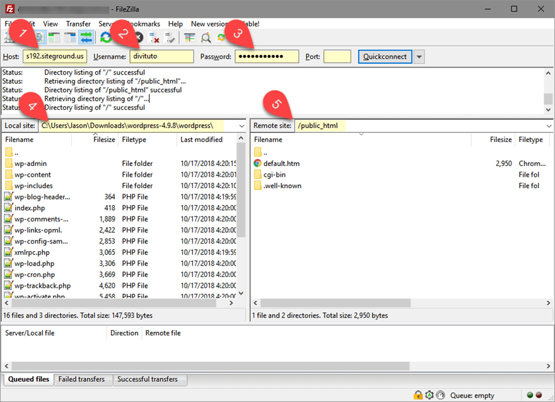Click the speed limits gauge icon
The image size is (555, 402).
click(441, 395)
